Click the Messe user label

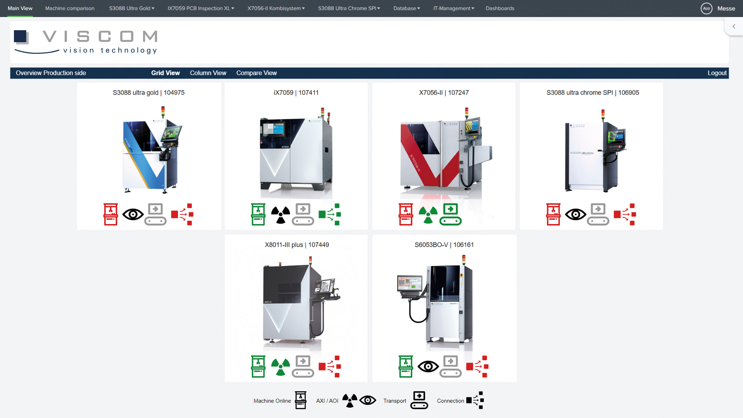726,8
